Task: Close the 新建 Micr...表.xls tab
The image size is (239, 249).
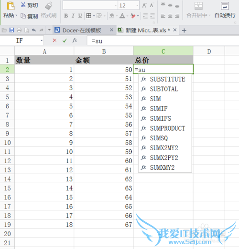Action: click(175, 30)
